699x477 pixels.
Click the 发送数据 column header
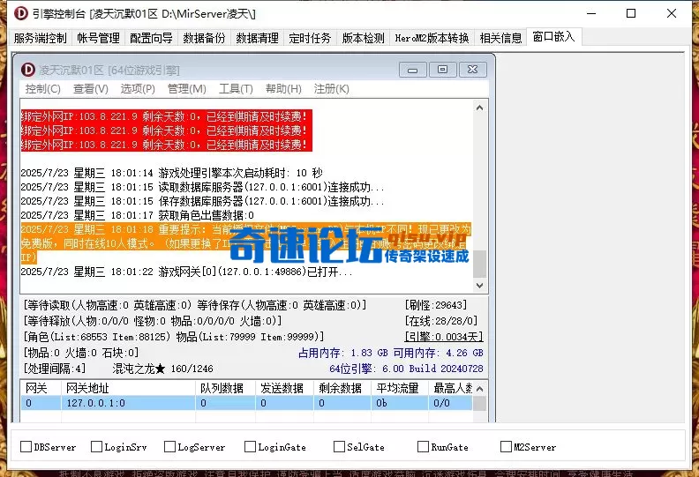(285, 388)
